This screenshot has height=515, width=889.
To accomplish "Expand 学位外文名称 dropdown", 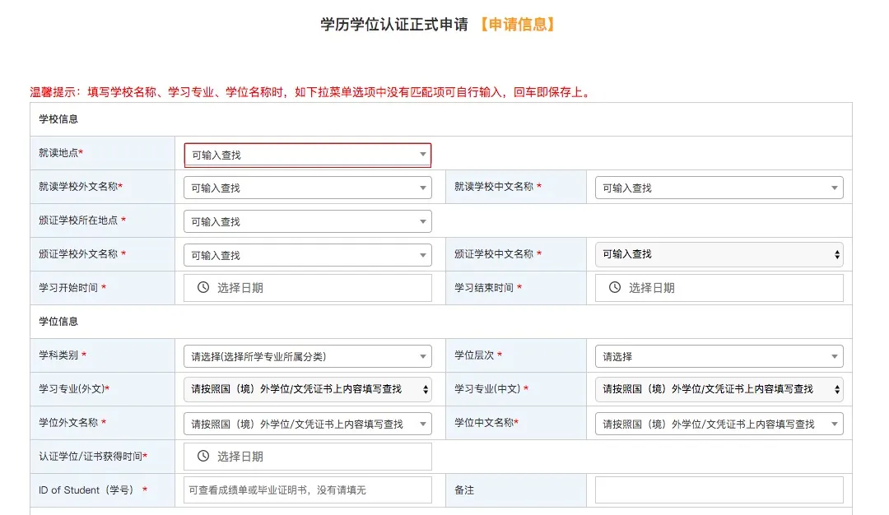I will click(x=307, y=425).
